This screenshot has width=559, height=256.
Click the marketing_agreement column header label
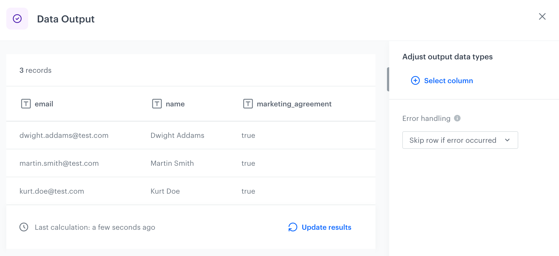[x=294, y=104]
